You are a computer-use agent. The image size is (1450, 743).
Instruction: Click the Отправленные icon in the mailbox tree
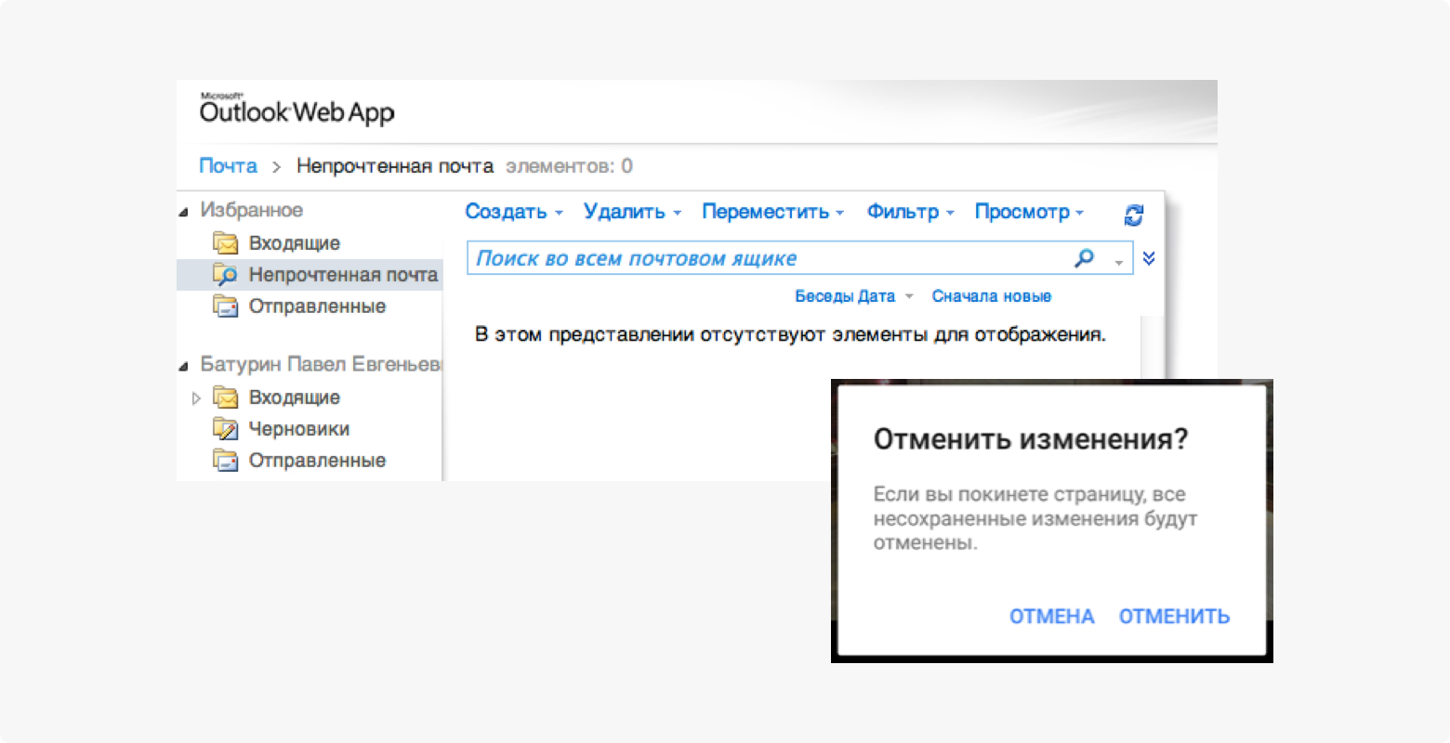(225, 460)
